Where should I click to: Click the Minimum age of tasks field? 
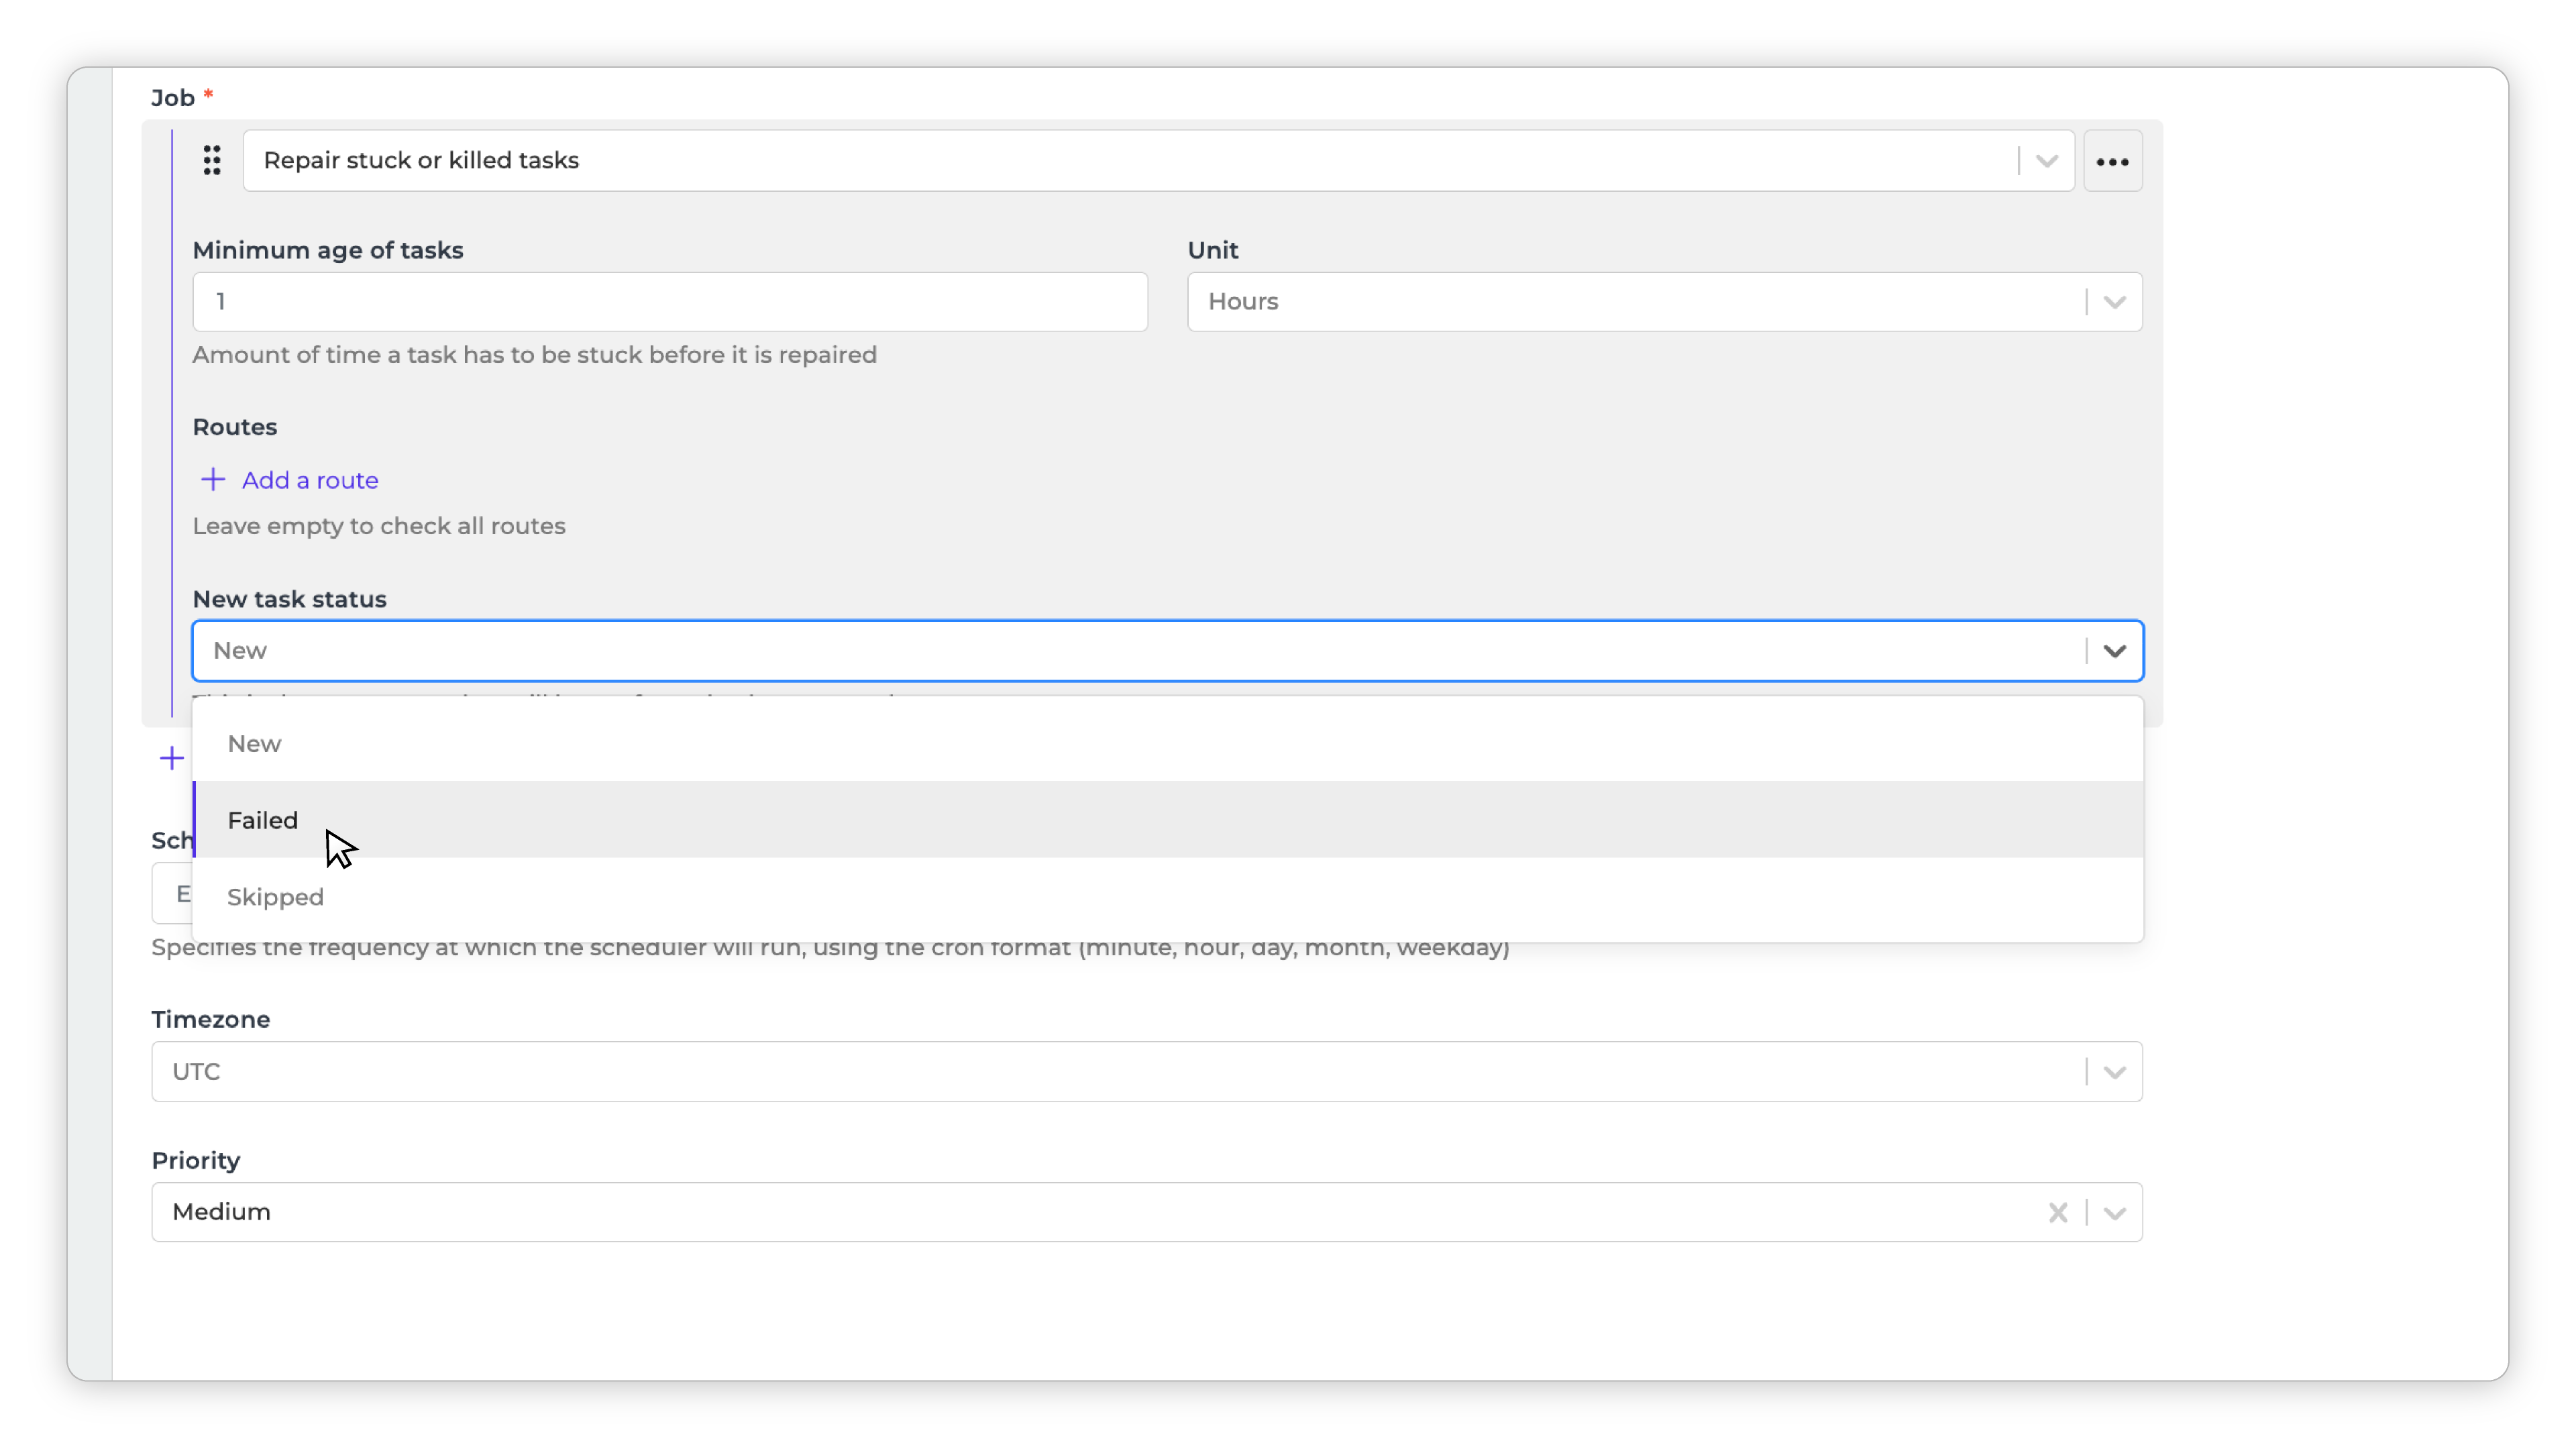(x=669, y=302)
